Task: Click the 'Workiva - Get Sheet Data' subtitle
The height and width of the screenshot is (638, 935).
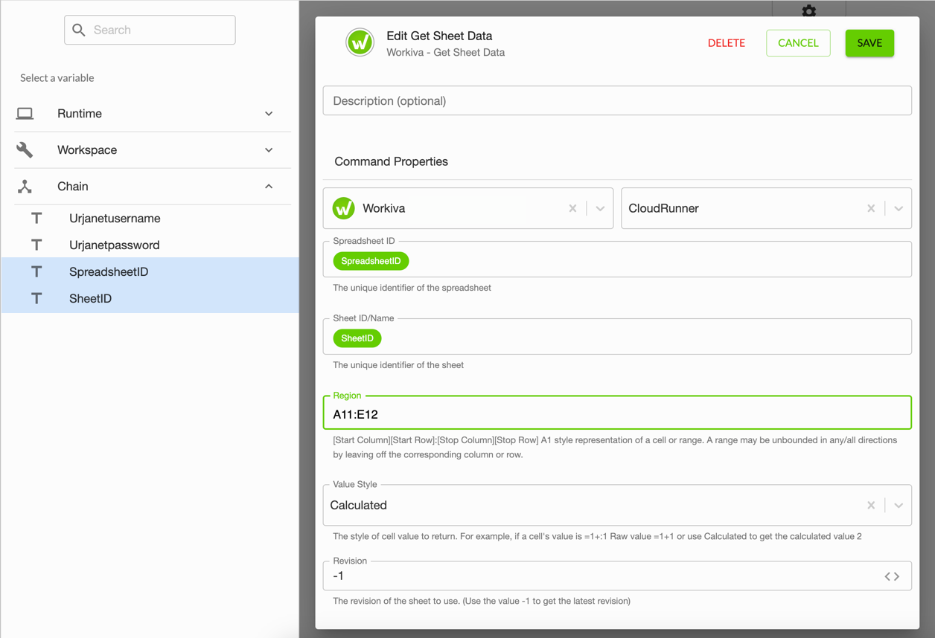Action: click(446, 53)
